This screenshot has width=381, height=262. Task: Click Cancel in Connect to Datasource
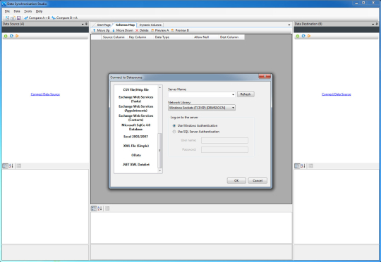click(258, 180)
